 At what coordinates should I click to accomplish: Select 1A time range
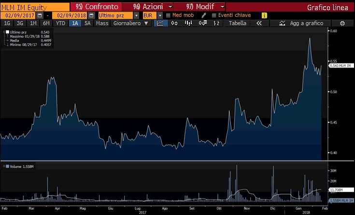coord(75,23)
